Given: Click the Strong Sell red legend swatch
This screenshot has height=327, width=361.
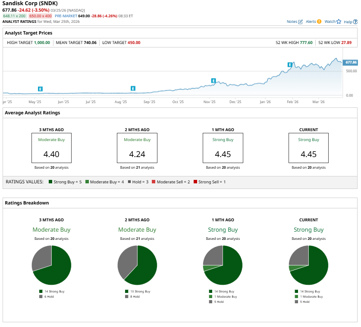Looking at the screenshot, I should [195, 182].
